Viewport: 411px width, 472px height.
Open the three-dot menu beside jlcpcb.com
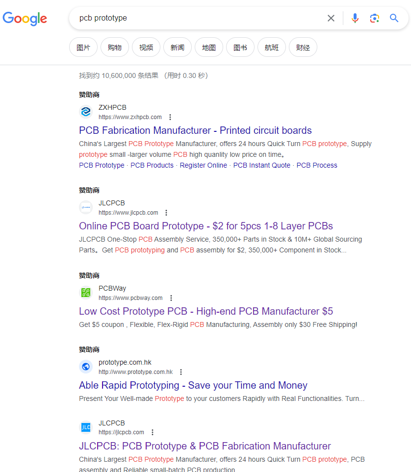click(166, 213)
